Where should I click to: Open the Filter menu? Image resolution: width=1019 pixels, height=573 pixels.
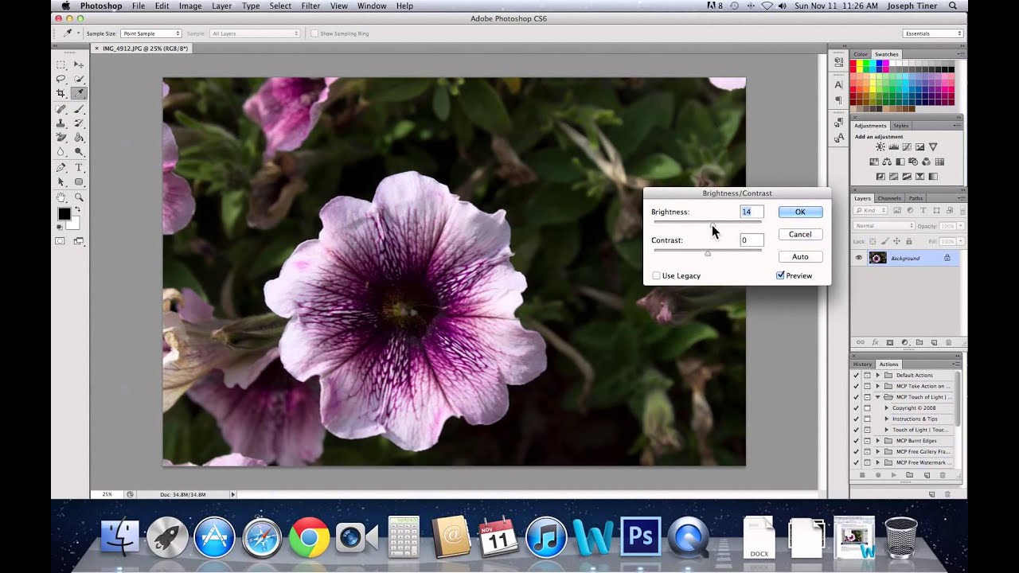click(310, 6)
